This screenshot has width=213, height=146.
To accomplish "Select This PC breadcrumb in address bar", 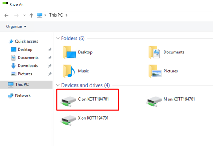I will [56, 15].
